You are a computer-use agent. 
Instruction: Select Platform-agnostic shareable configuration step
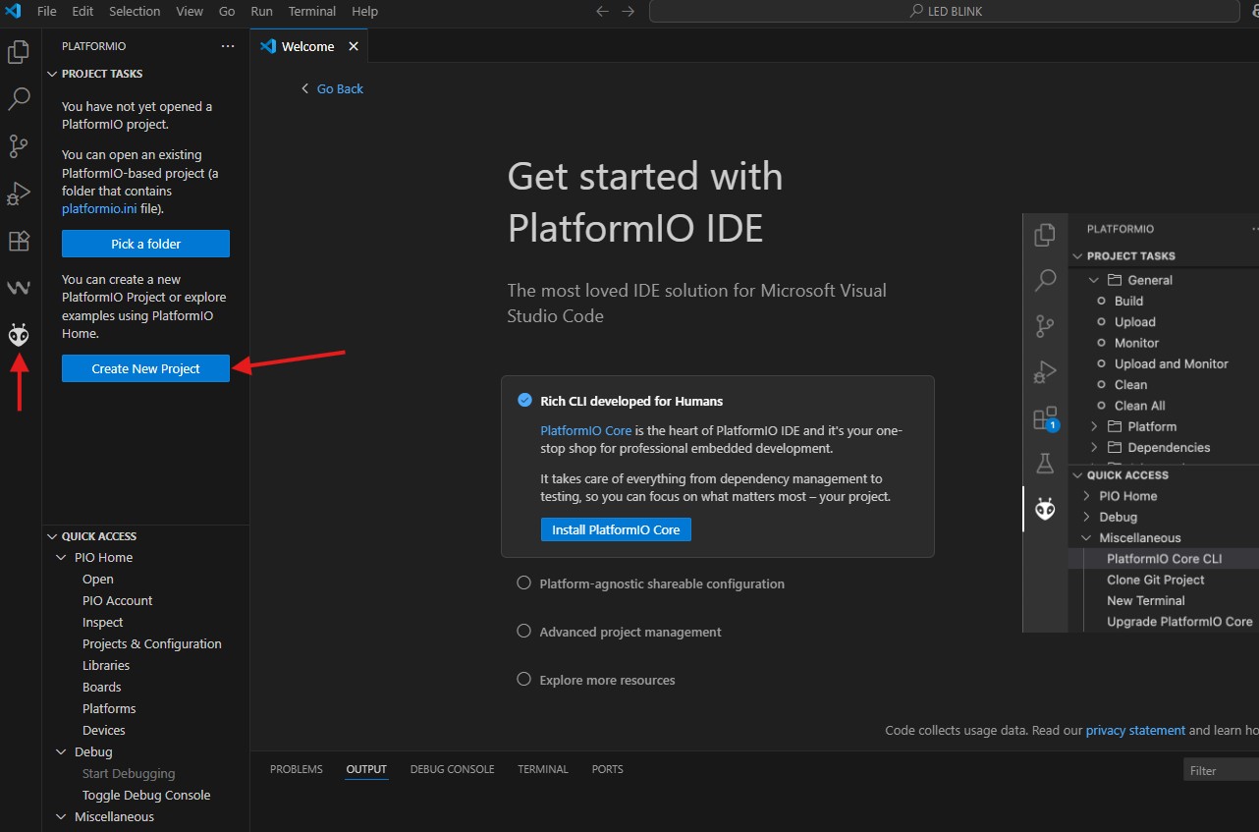662,583
